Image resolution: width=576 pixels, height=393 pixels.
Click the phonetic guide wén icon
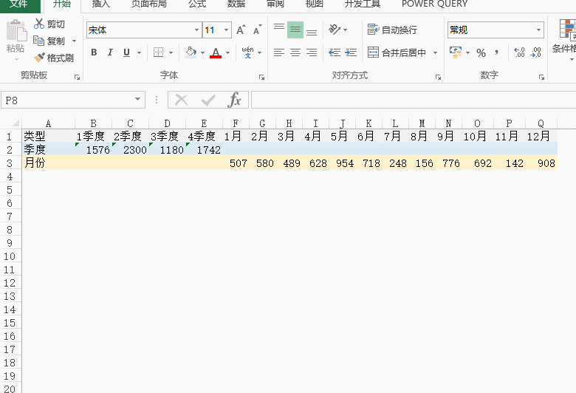click(x=247, y=52)
